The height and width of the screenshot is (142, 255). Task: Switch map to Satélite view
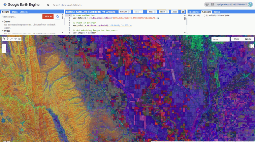248,39
